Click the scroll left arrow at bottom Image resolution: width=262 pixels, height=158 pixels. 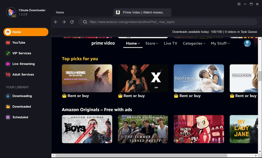(53, 156)
